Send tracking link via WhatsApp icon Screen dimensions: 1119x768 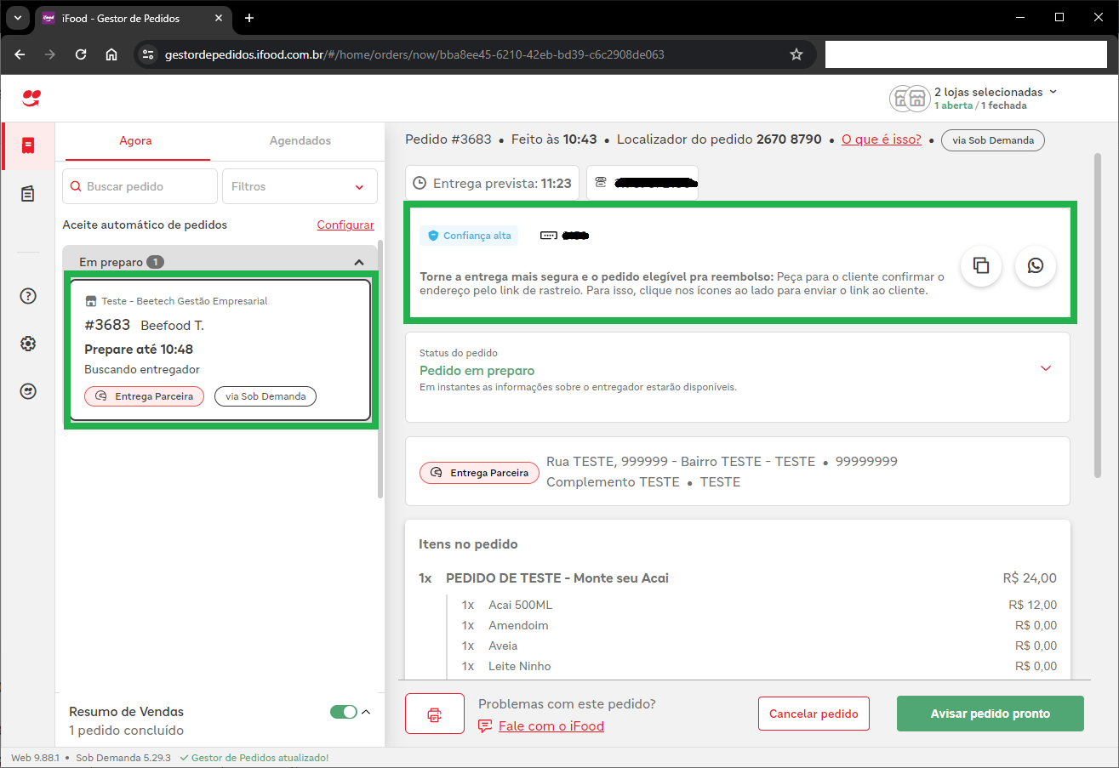pyautogui.click(x=1036, y=265)
